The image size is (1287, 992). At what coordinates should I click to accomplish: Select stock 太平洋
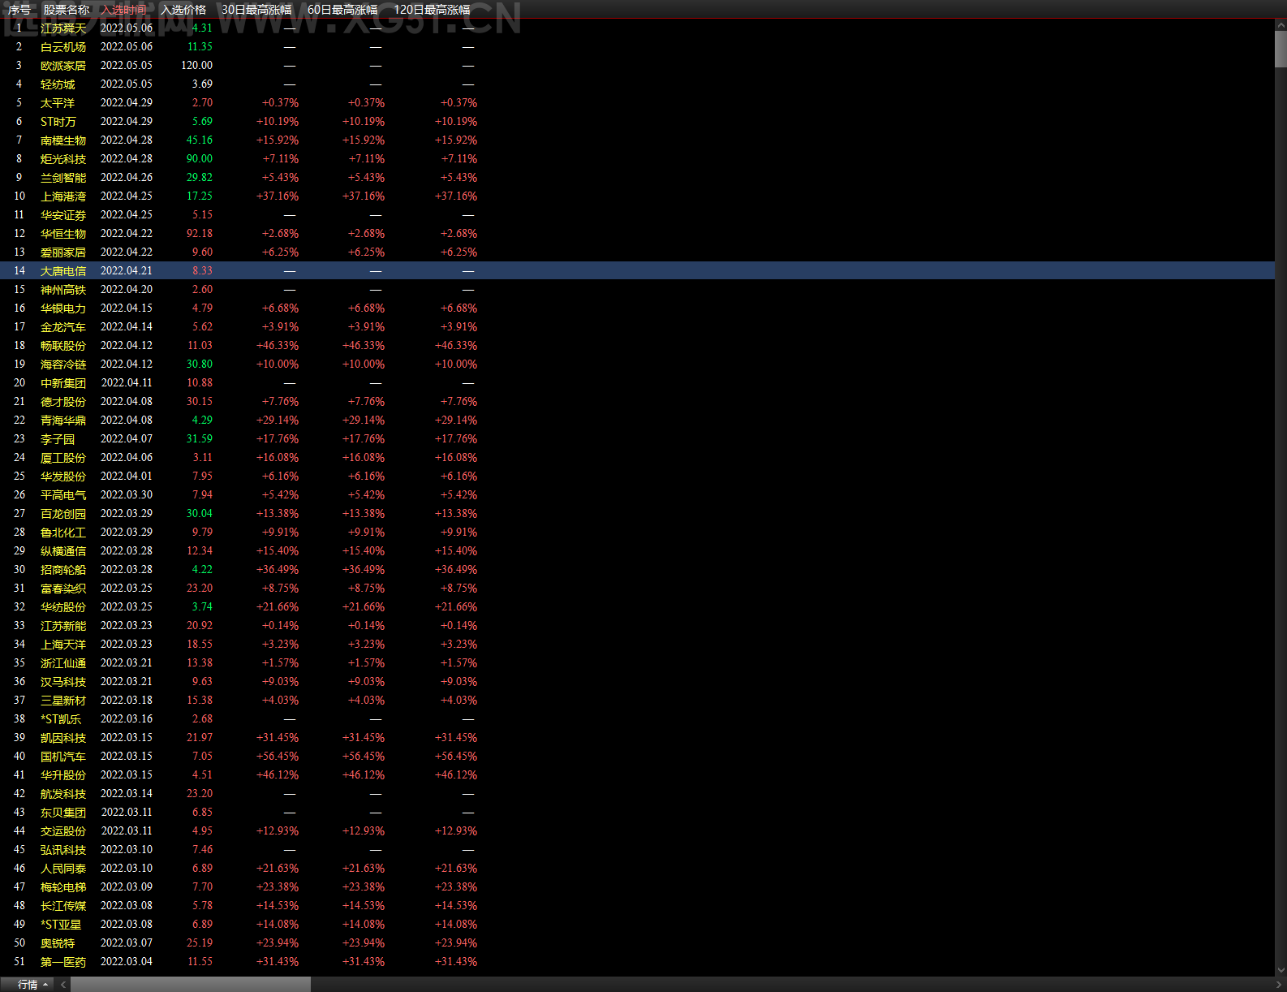(58, 103)
